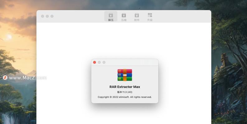This screenshot has width=247, height=124.
Task: Click the main window's close dot
Action: coord(43,16)
